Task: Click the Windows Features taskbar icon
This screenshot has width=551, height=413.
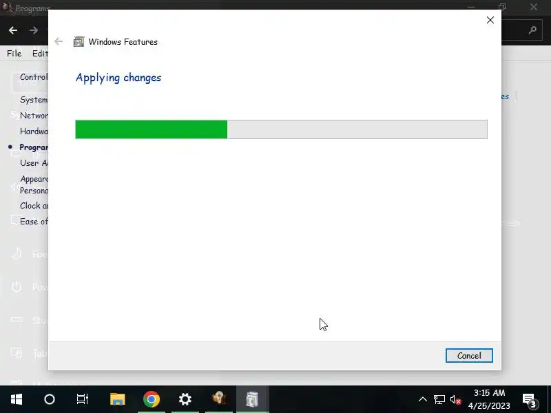Action: [x=252, y=399]
